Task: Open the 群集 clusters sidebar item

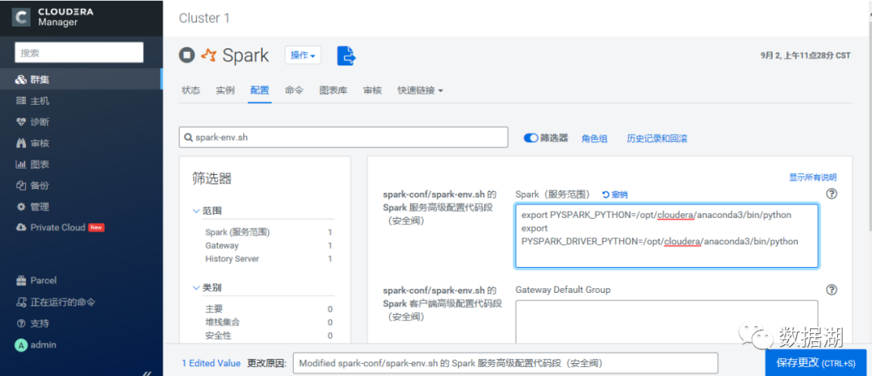Action: tap(82, 79)
